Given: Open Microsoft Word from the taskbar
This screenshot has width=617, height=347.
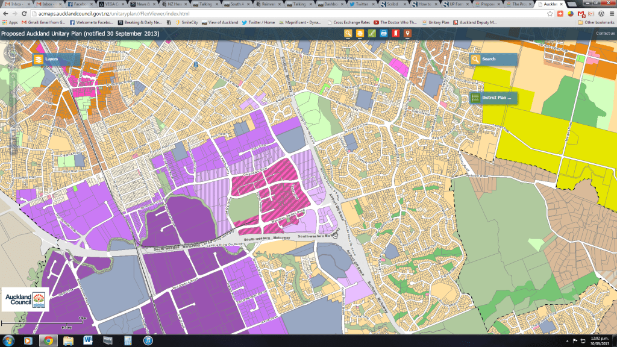Looking at the screenshot, I should (87, 340).
